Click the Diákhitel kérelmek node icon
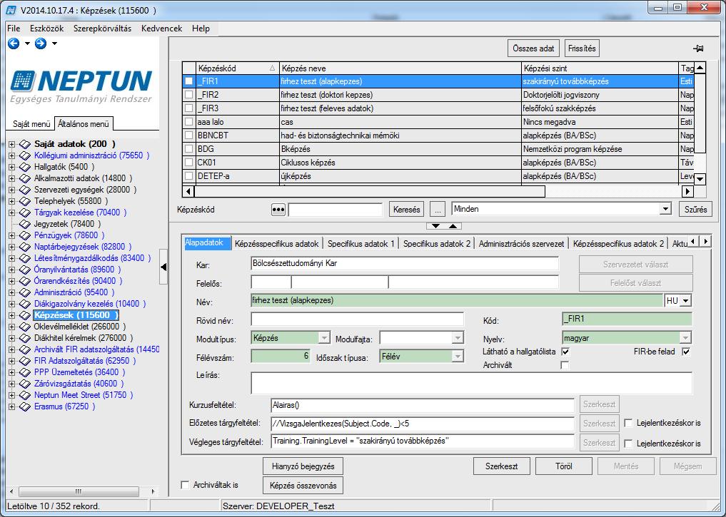The width and height of the screenshot is (726, 517). [24, 338]
